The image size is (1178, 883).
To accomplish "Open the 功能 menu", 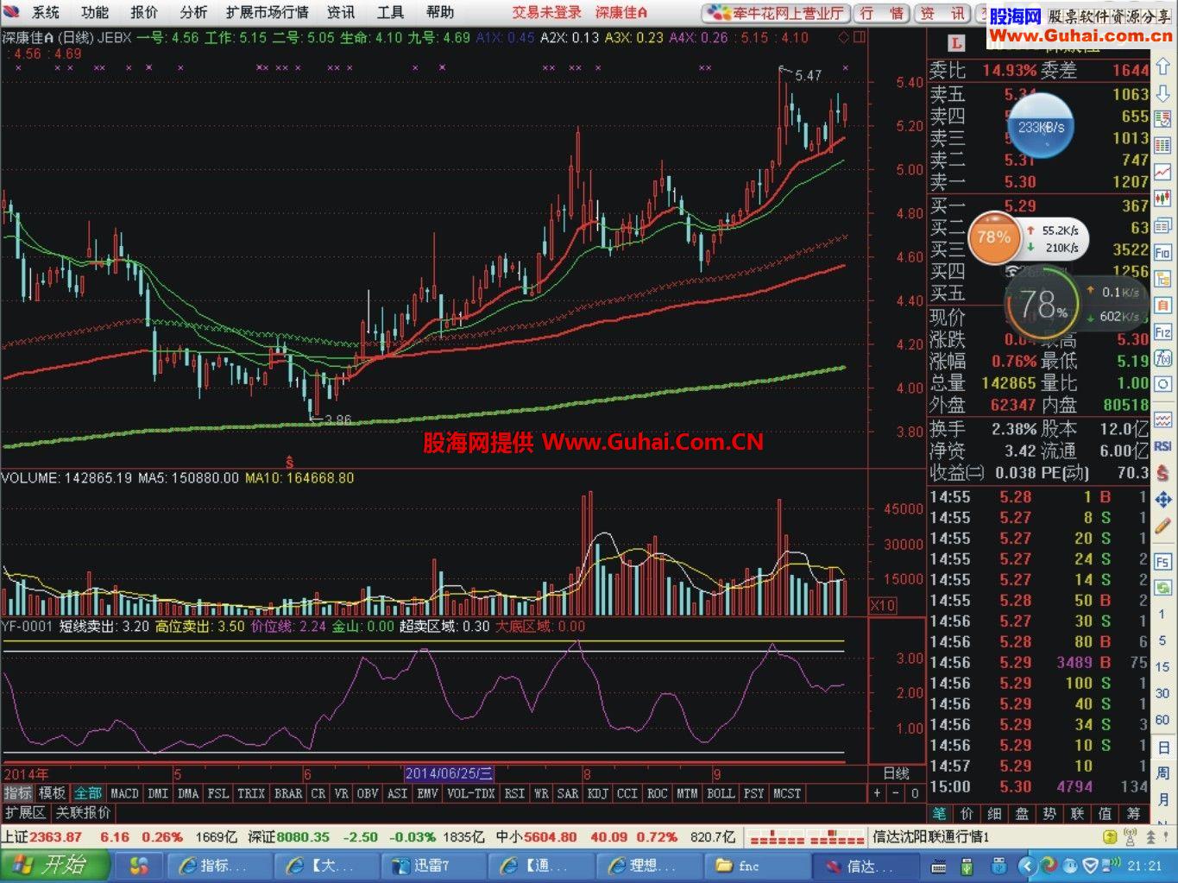I will point(95,12).
